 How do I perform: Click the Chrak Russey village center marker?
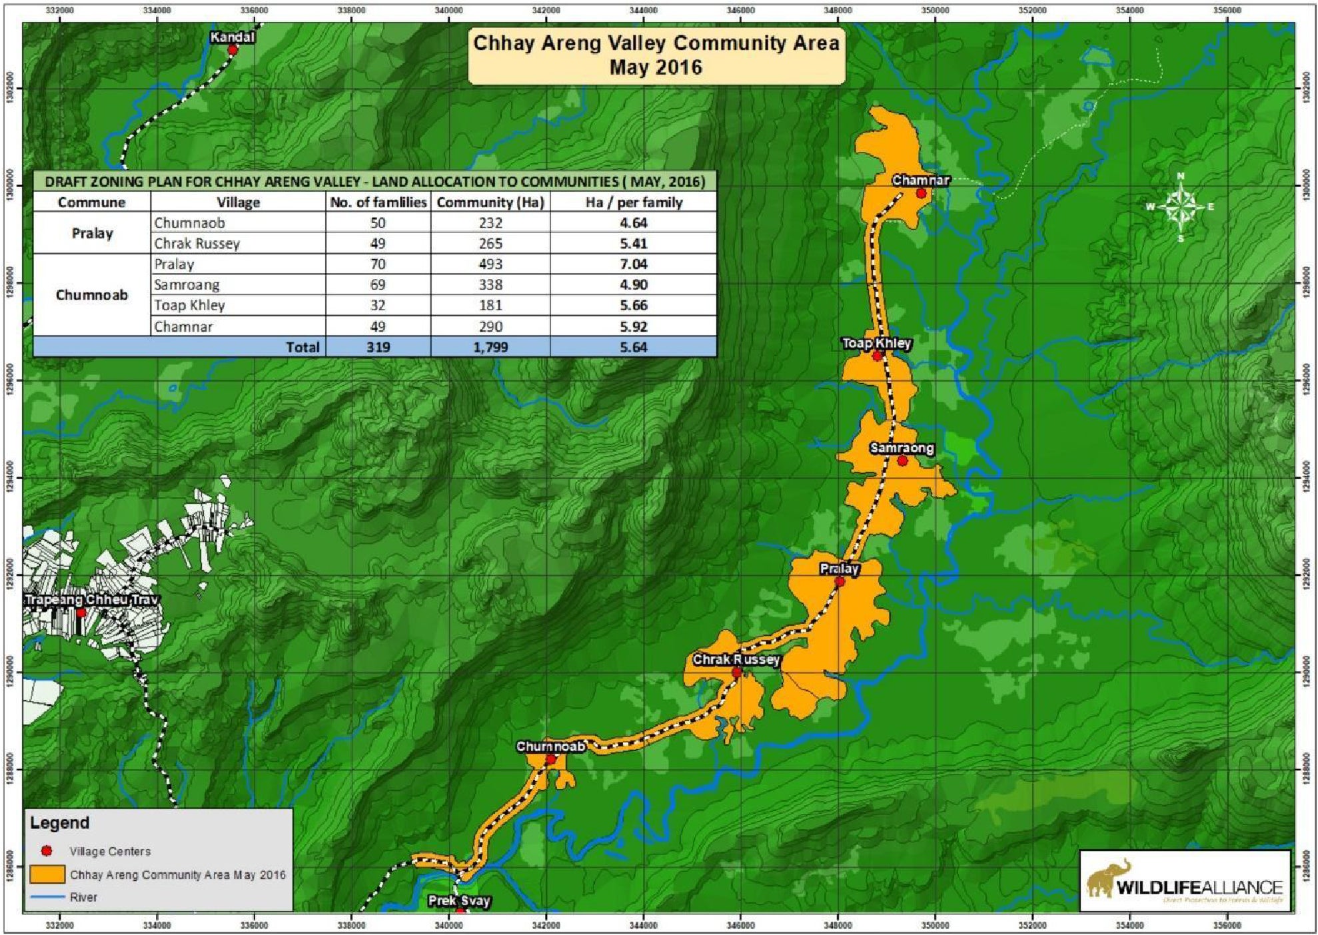pos(737,673)
